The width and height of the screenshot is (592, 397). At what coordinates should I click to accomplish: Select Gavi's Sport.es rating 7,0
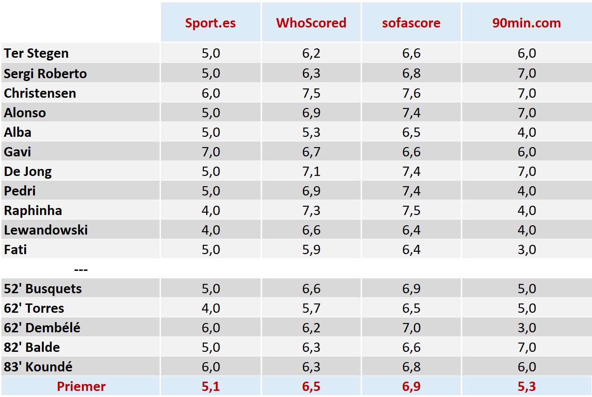(210, 152)
